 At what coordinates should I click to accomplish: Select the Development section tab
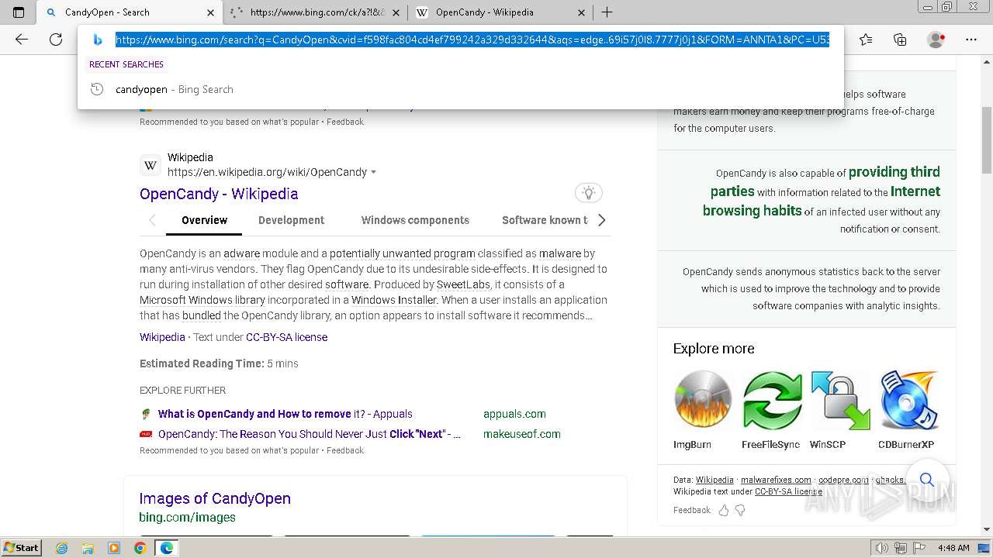coord(291,220)
